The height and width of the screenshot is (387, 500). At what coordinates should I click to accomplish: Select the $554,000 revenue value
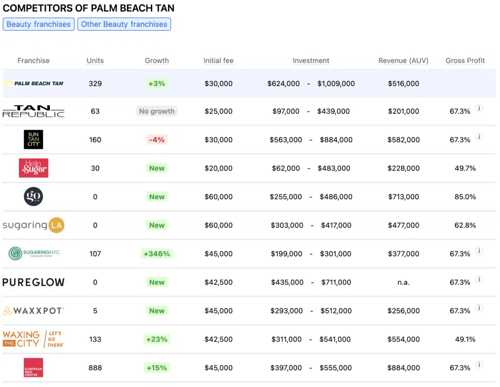click(403, 339)
